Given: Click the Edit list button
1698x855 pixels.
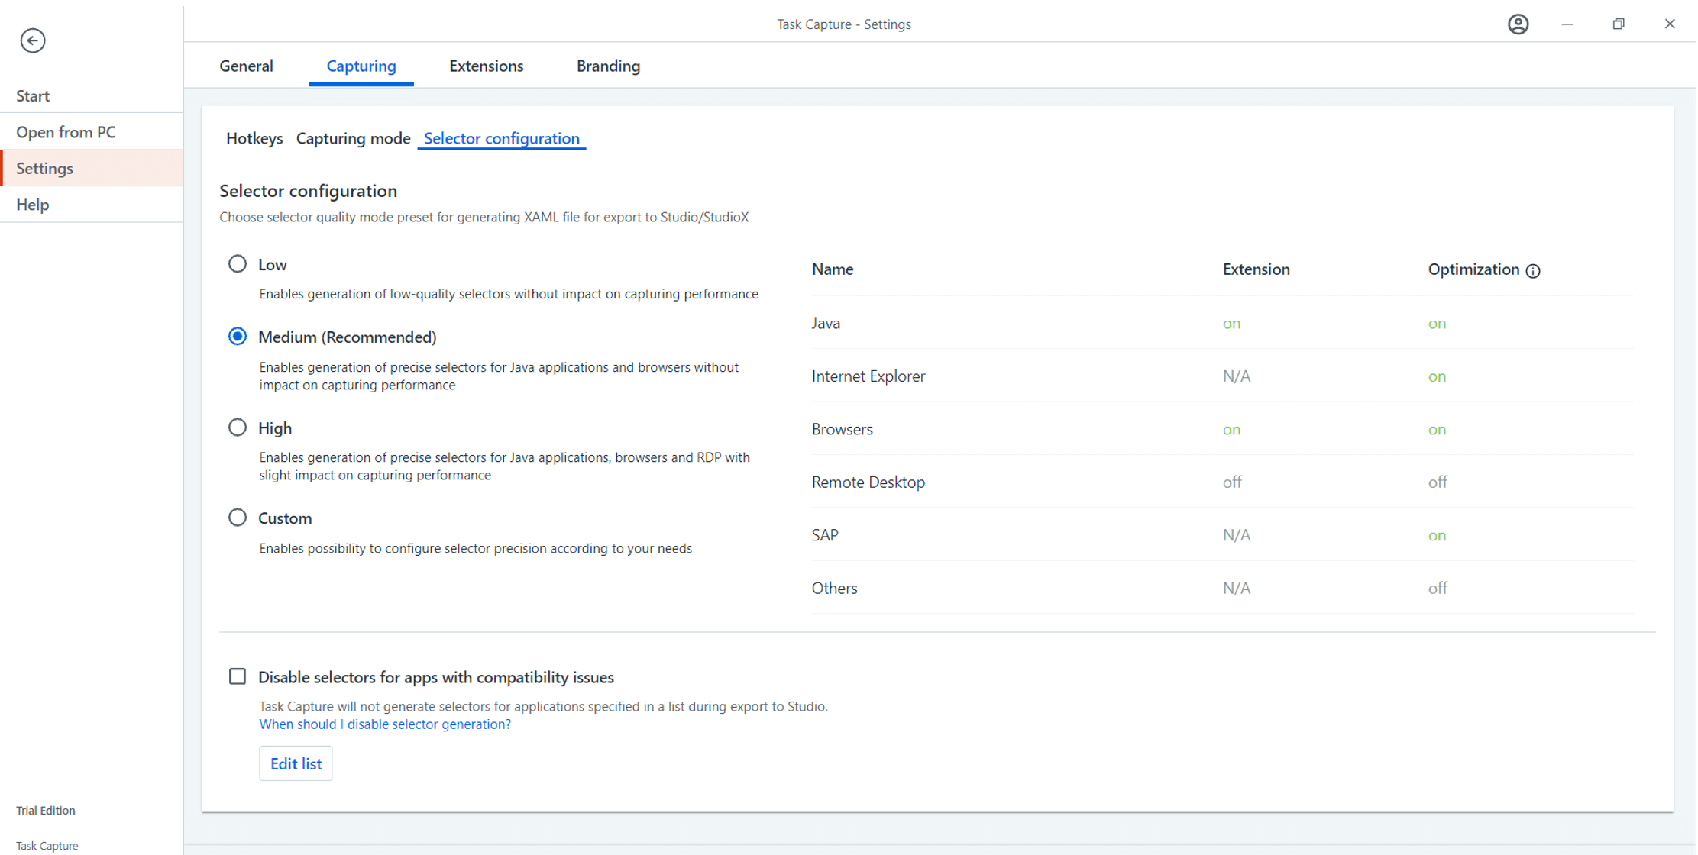Looking at the screenshot, I should point(296,764).
